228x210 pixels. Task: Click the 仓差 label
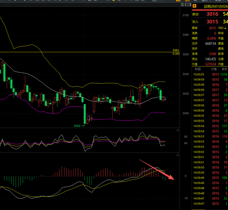(x=221, y=59)
